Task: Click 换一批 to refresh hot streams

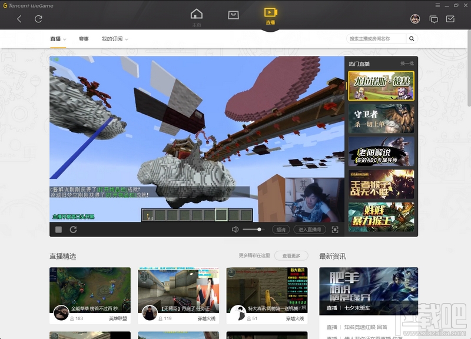Action: pos(407,64)
